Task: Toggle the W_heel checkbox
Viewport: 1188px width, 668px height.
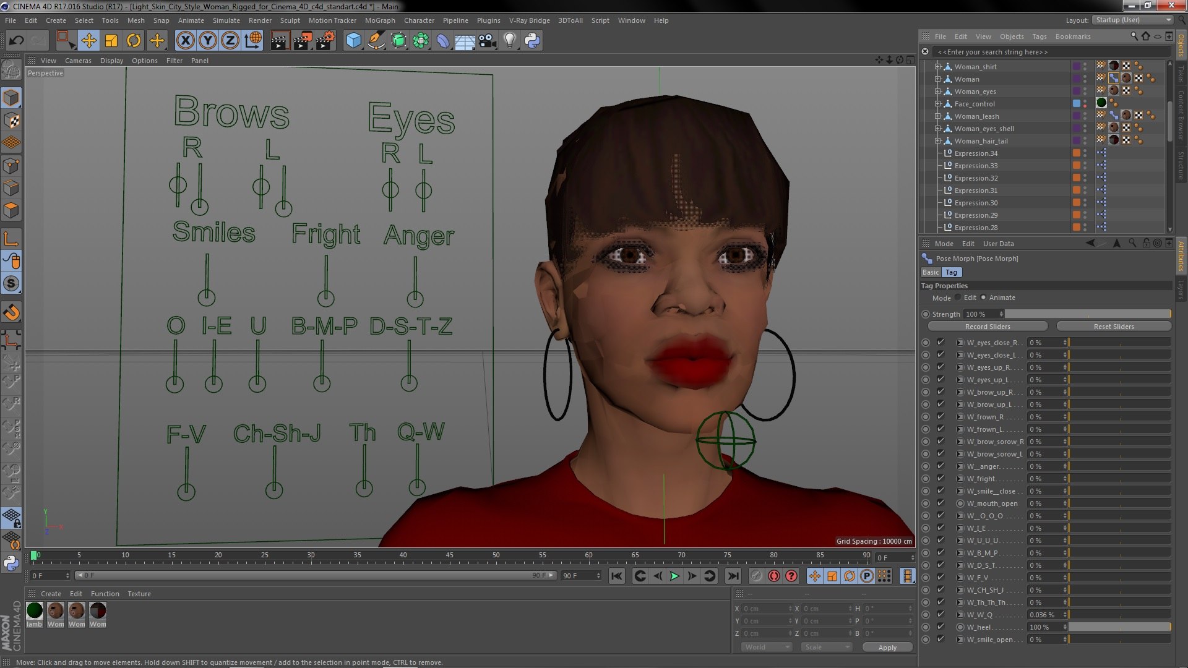Action: click(940, 627)
